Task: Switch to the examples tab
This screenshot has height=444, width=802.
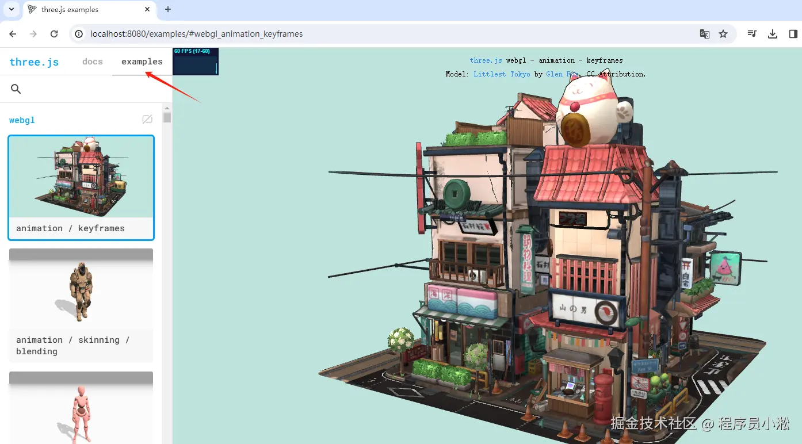Action: point(142,62)
